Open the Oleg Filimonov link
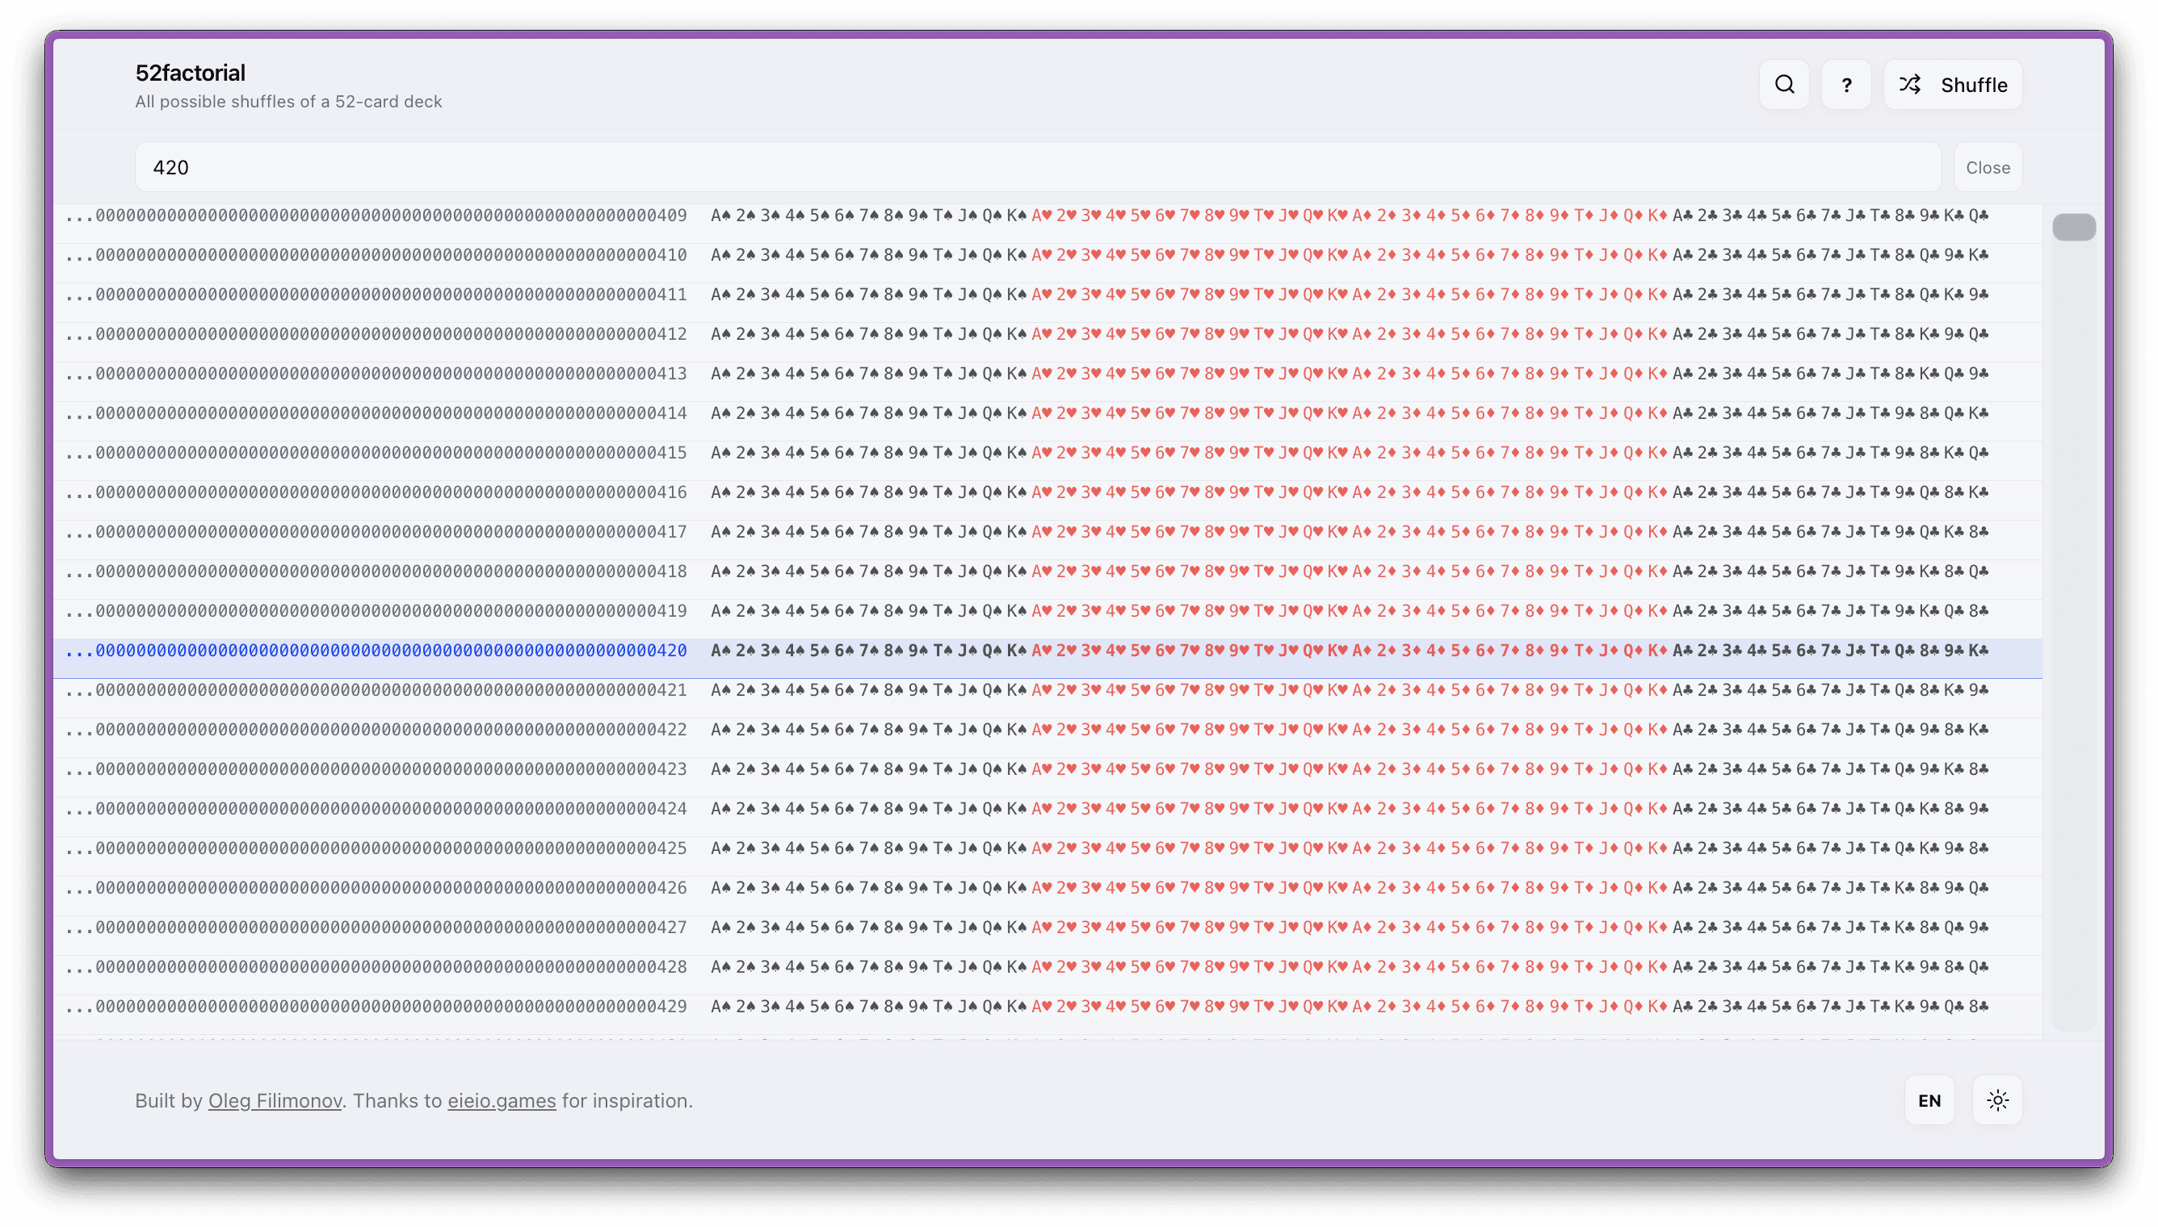 (275, 1099)
